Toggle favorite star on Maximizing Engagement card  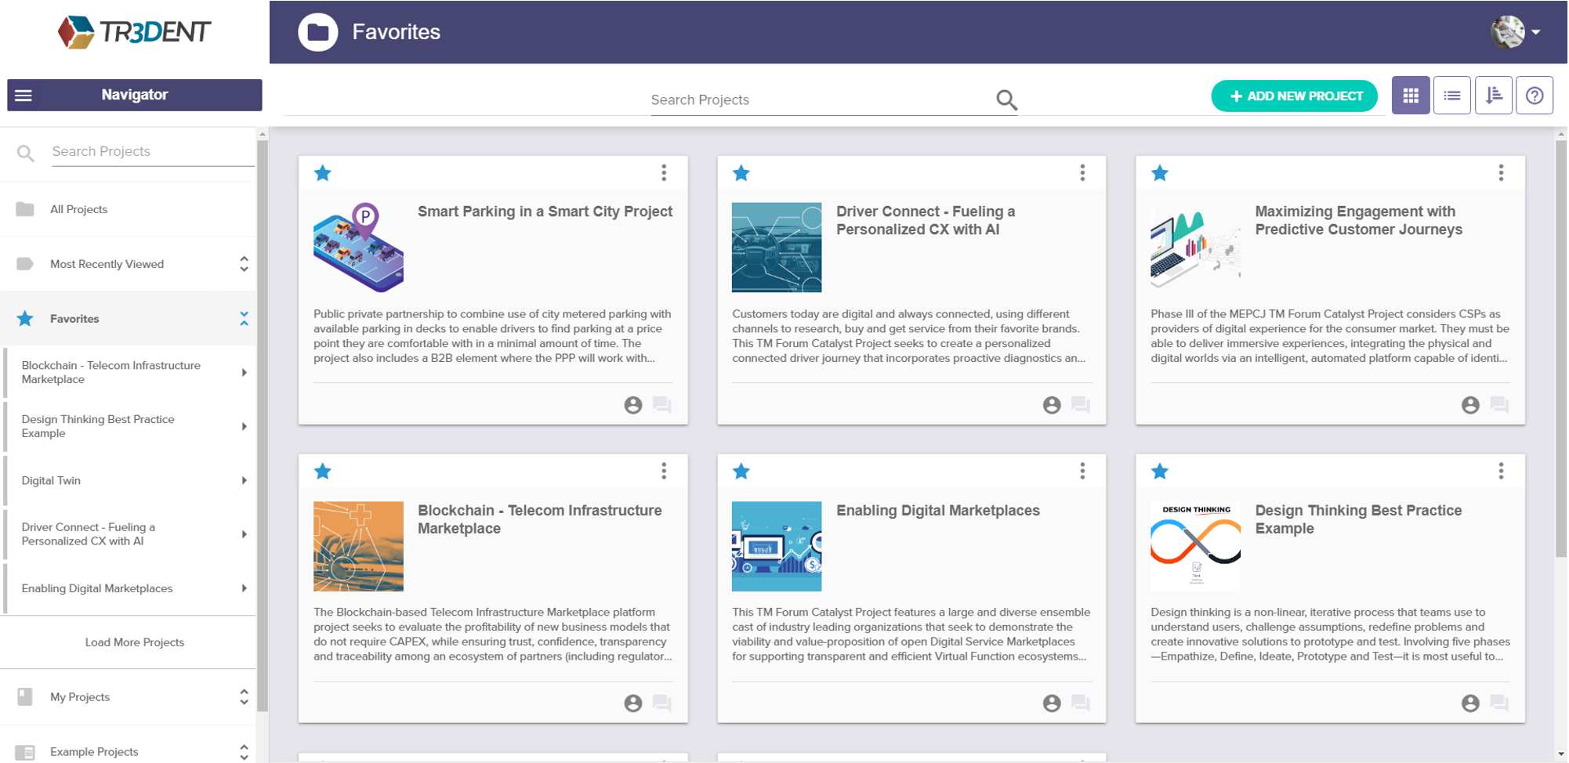pos(1160,173)
